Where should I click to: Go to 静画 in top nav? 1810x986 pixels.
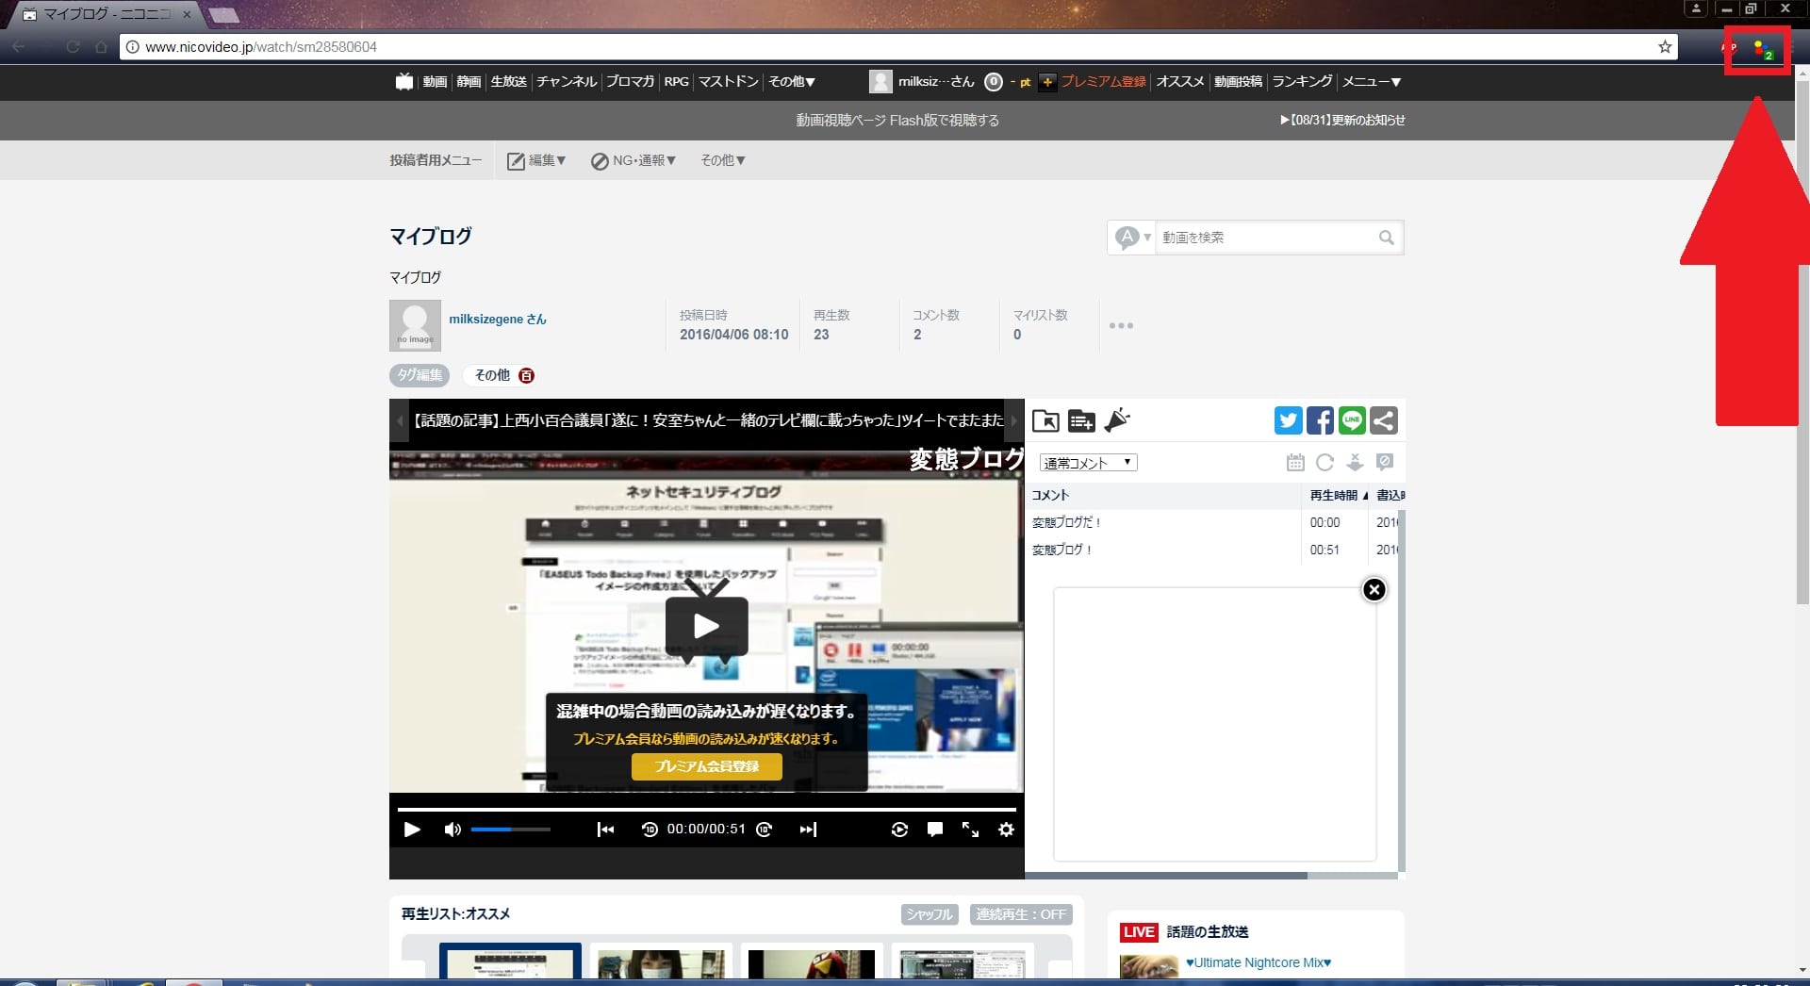469,82
